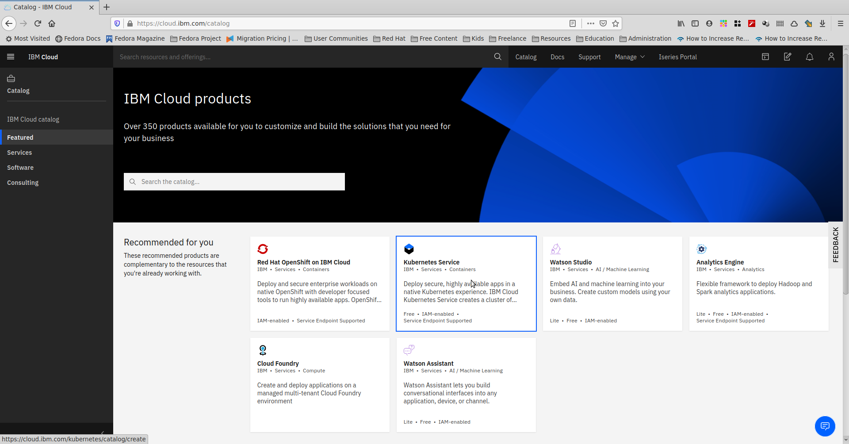Click the Kubernetes Service logo icon

[409, 249]
